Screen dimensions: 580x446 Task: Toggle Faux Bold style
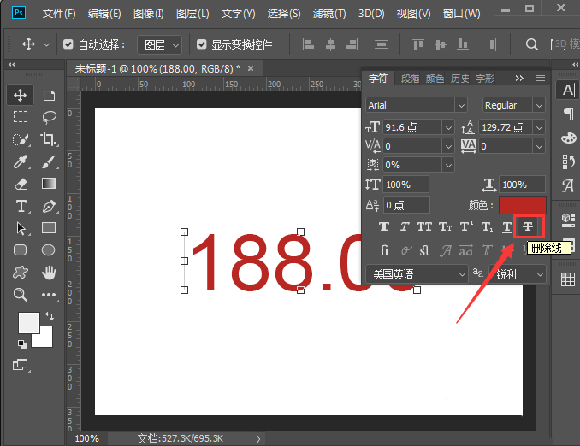point(384,226)
